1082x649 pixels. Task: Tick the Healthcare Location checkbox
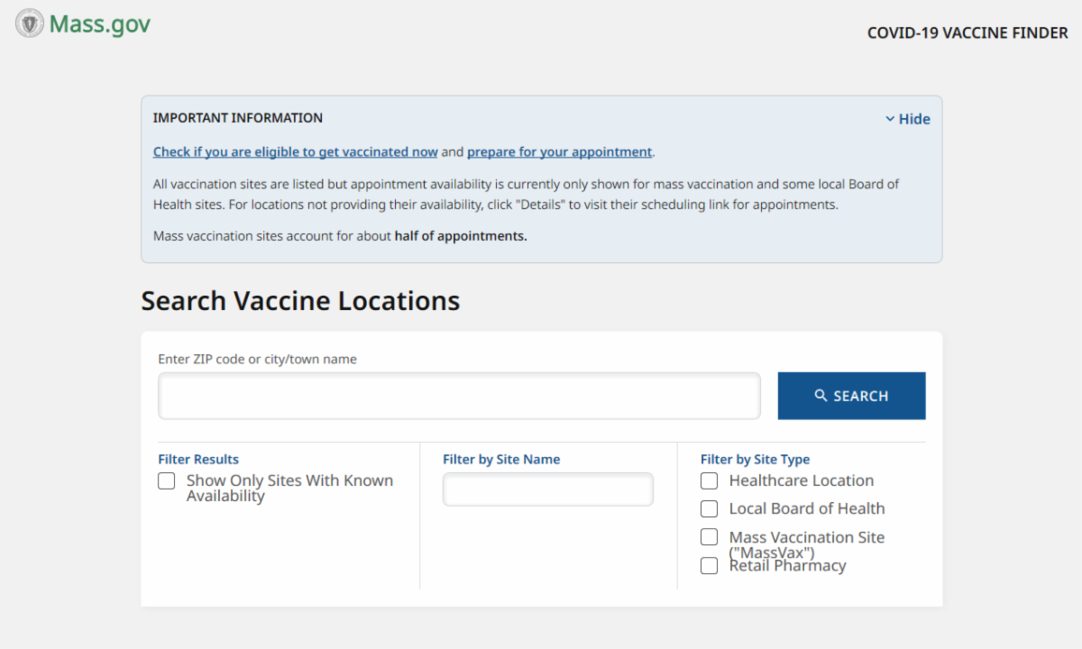(x=710, y=481)
